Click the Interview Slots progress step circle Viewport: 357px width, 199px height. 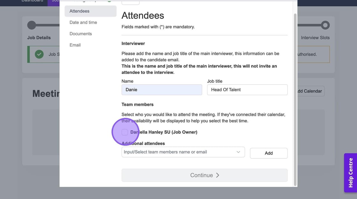[x=325, y=25]
